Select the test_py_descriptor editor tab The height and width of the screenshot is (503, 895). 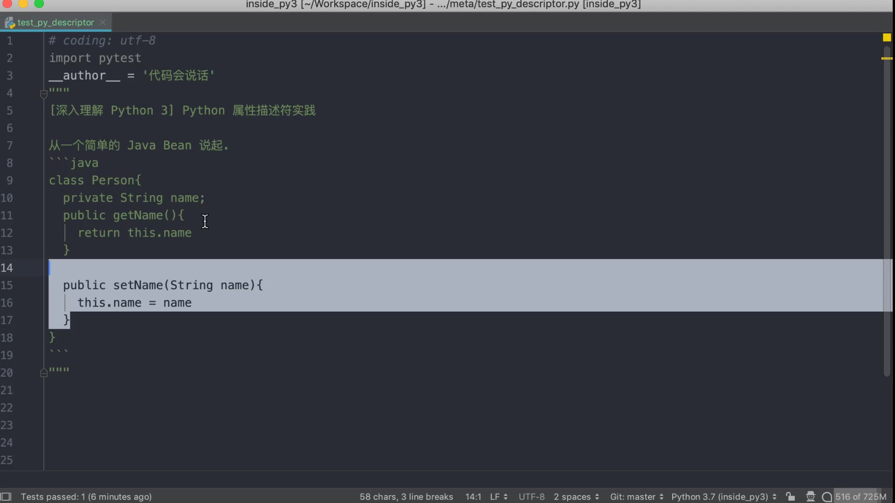55,22
